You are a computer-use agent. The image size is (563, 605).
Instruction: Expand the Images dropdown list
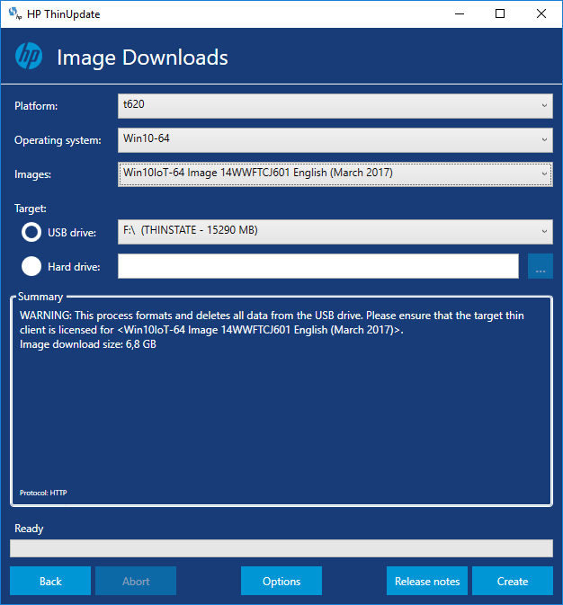pos(335,174)
